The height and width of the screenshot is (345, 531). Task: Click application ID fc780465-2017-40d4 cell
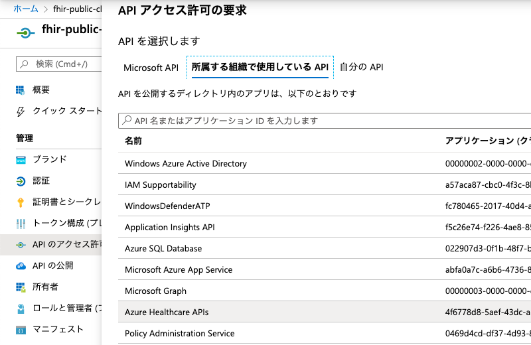click(488, 206)
